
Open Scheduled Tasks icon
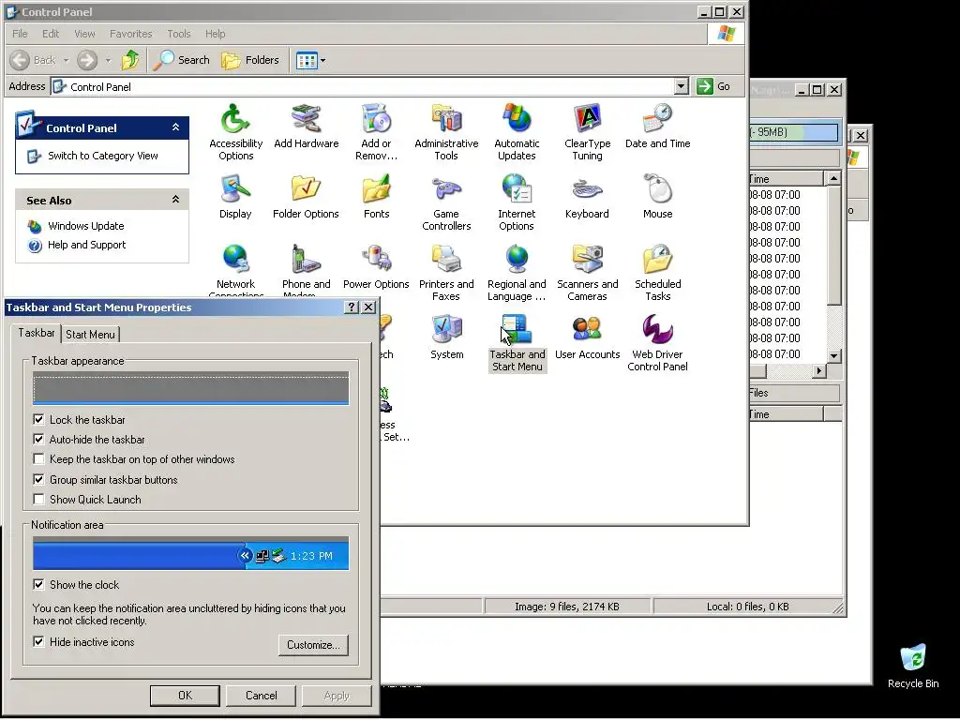[657, 273]
